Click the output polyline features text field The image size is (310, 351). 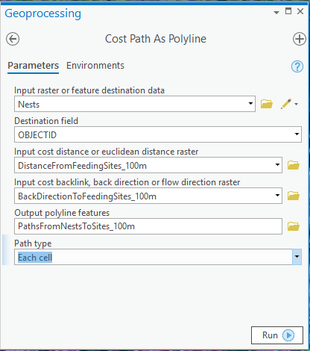point(148,226)
